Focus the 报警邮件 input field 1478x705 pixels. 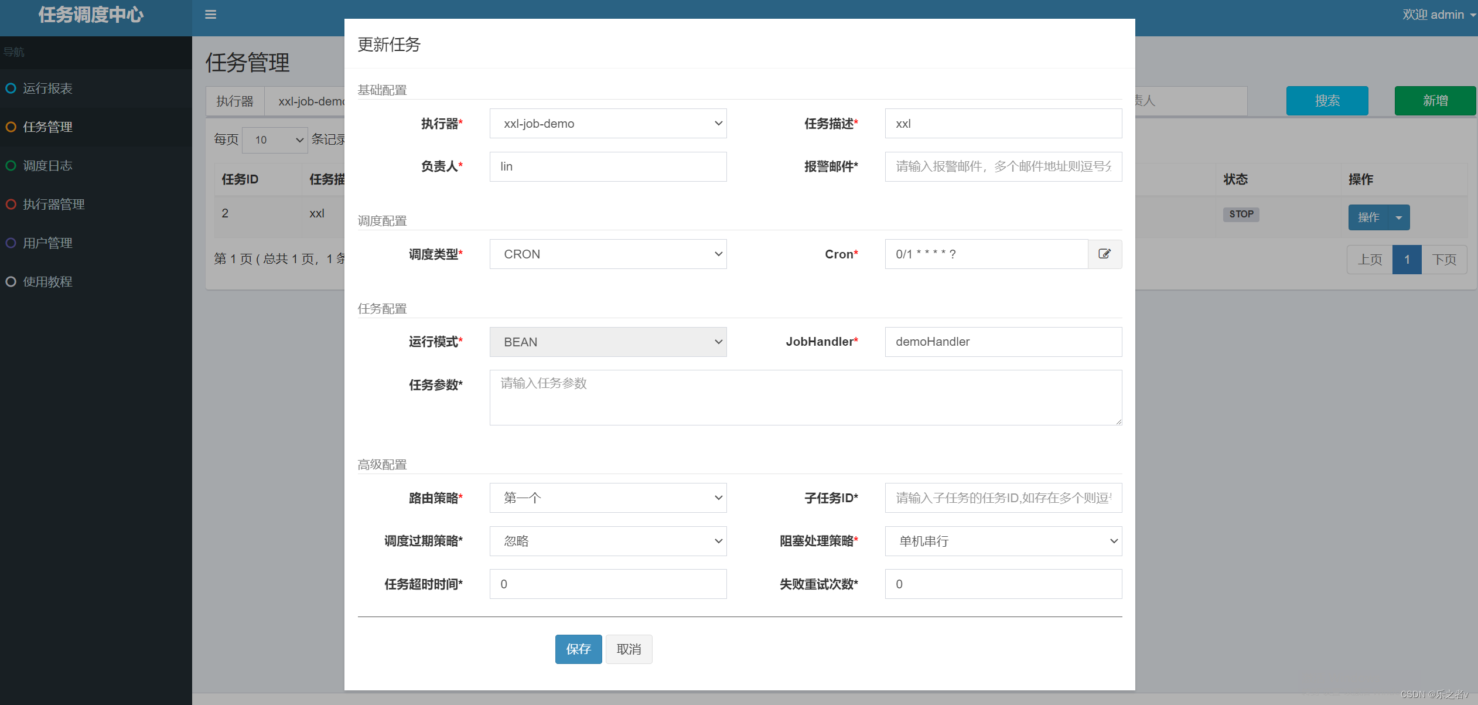point(1003,166)
